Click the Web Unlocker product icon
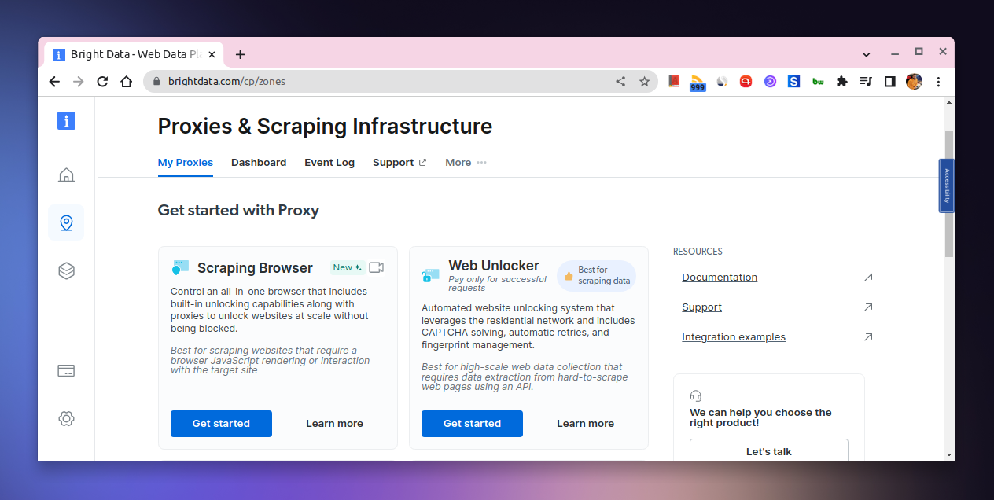The width and height of the screenshot is (994, 500). pos(430,275)
